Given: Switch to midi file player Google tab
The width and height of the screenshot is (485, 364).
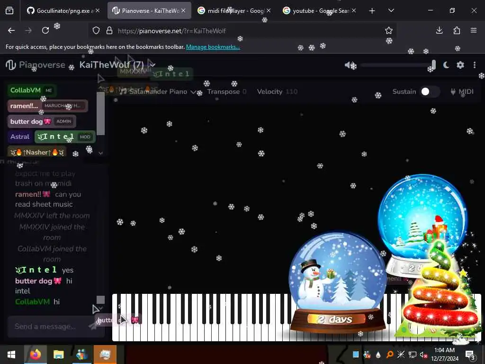Looking at the screenshot, I should 234,10.
